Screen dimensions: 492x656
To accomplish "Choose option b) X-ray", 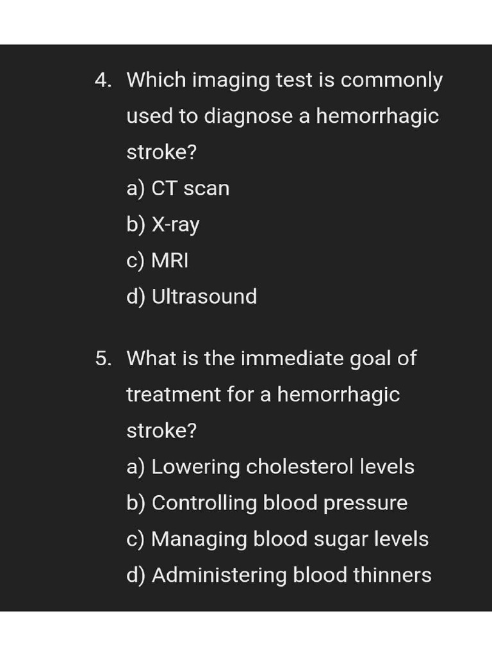I will pos(163,224).
